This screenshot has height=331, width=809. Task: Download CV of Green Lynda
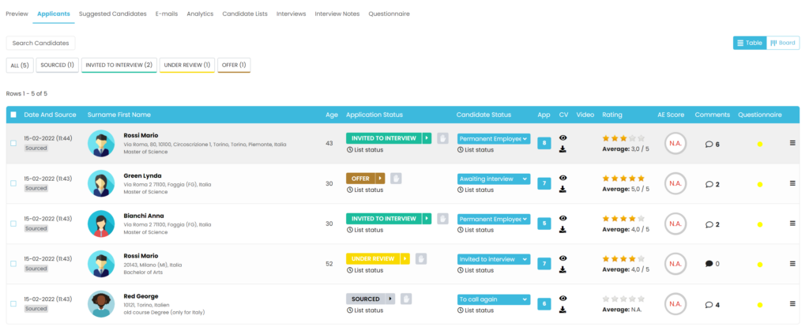tap(563, 190)
